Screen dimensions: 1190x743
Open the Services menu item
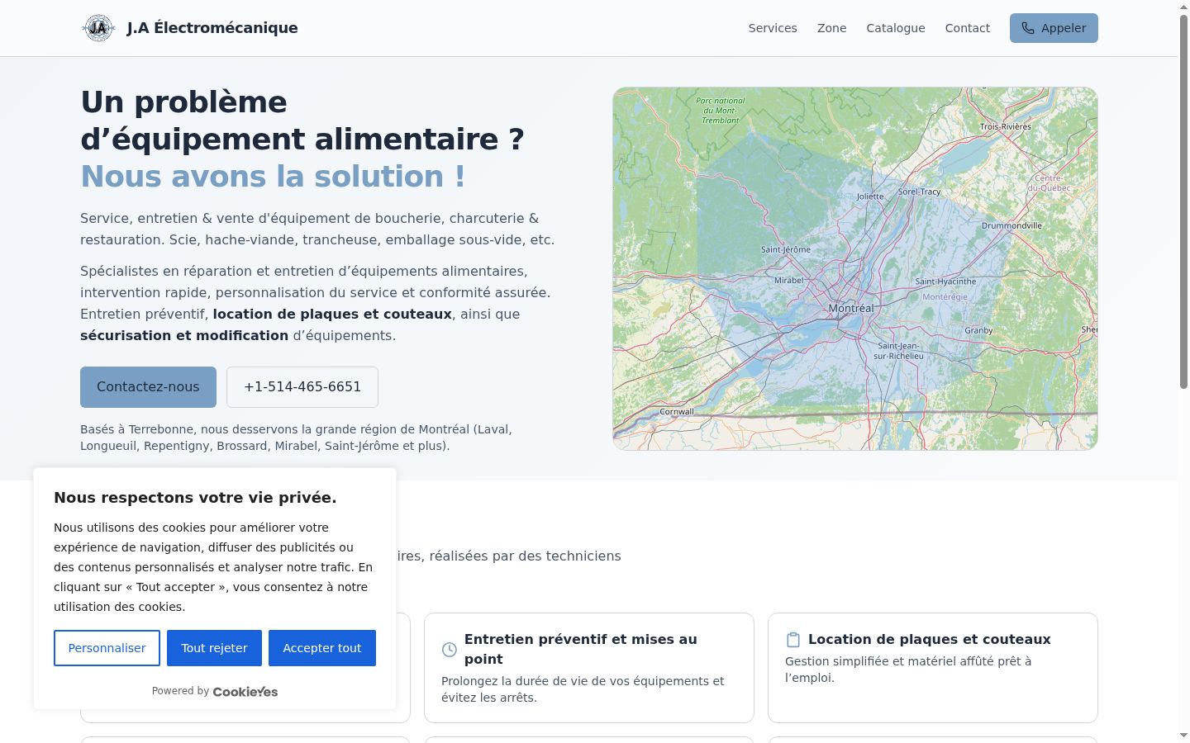(773, 28)
